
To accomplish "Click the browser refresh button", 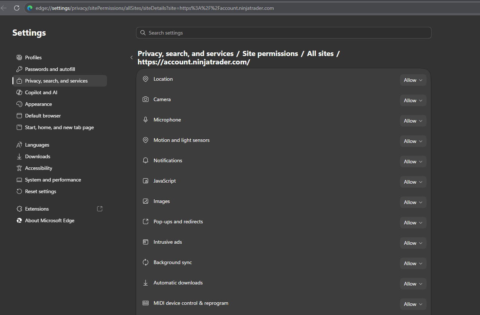I will (x=17, y=8).
